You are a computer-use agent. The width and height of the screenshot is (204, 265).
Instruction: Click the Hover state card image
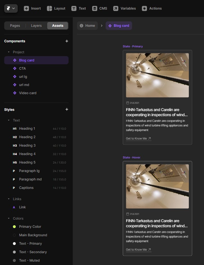pos(157,186)
